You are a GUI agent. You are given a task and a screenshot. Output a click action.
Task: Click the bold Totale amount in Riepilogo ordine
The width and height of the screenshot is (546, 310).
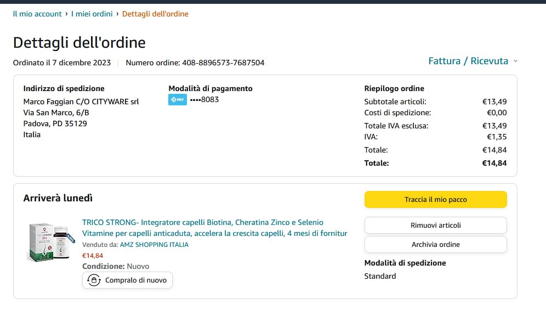click(x=494, y=163)
